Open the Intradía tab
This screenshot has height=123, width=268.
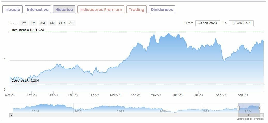(12, 9)
